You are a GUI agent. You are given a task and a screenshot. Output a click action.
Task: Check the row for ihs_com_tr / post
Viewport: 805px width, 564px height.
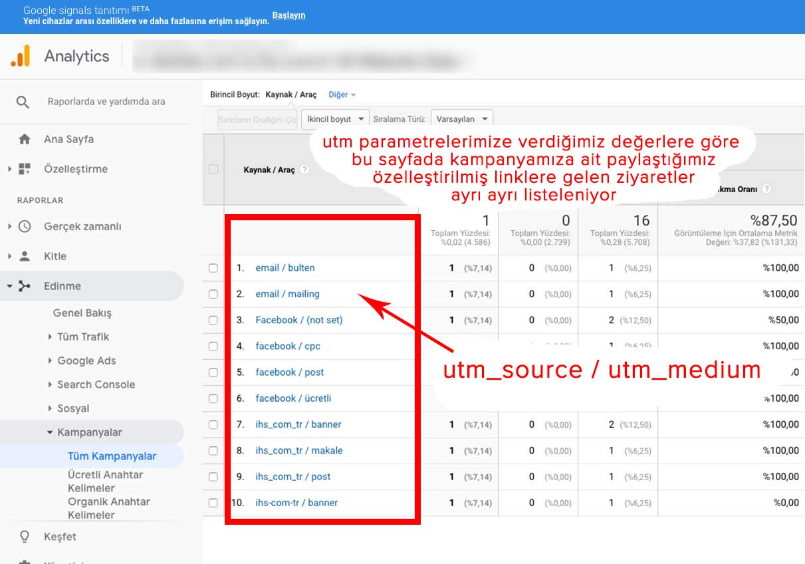213,477
